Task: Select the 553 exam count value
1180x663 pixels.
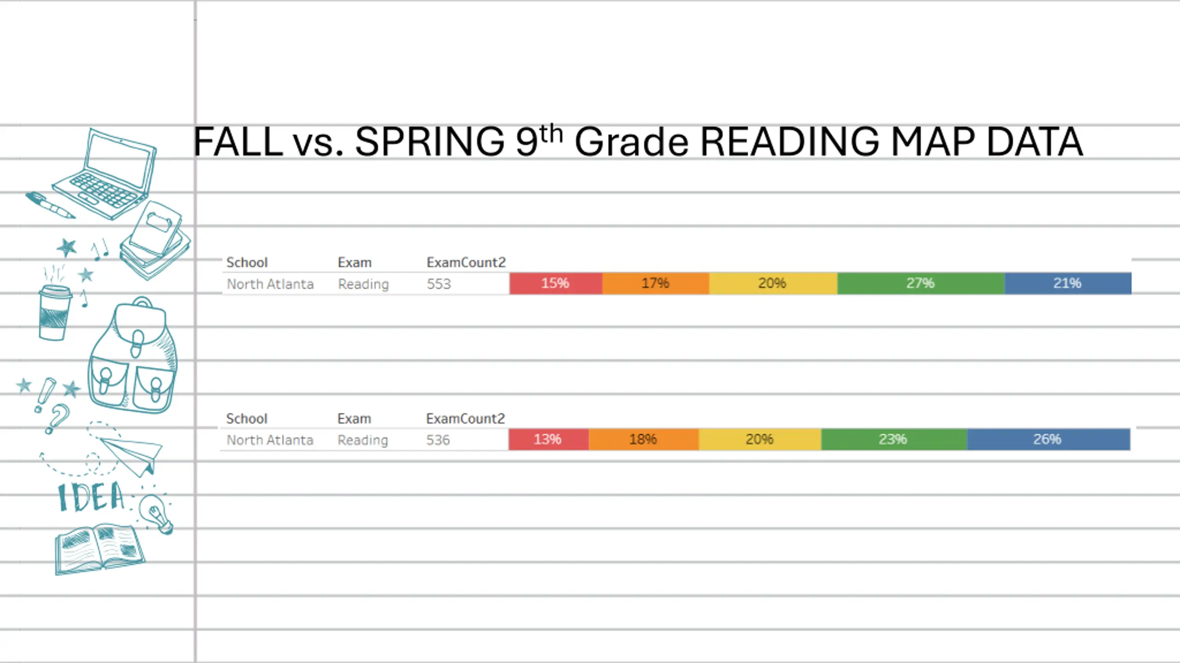Action: [x=438, y=284]
